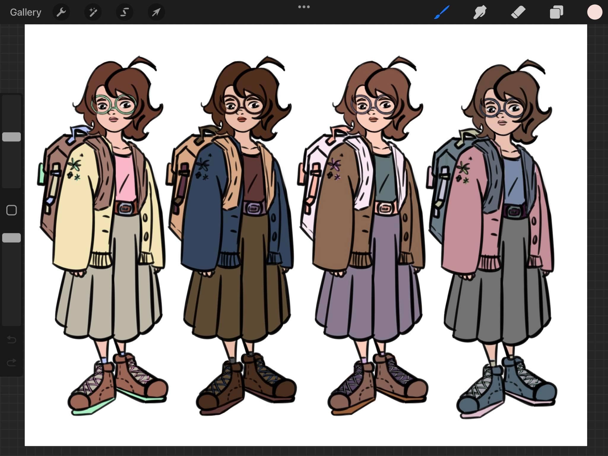Select the Brush tool
The image size is (608, 456).
(x=442, y=12)
